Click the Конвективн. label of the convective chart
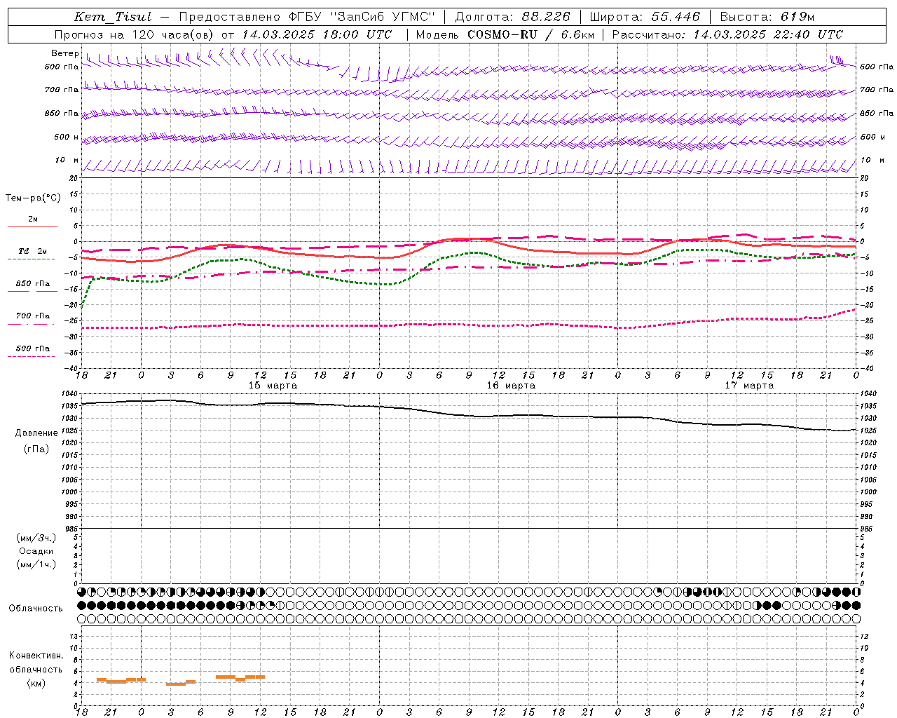The image size is (897, 718). [36, 656]
